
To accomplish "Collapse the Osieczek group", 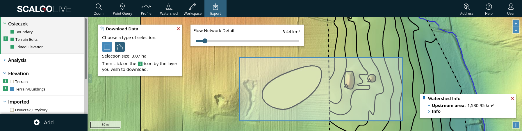I will [5, 23].
